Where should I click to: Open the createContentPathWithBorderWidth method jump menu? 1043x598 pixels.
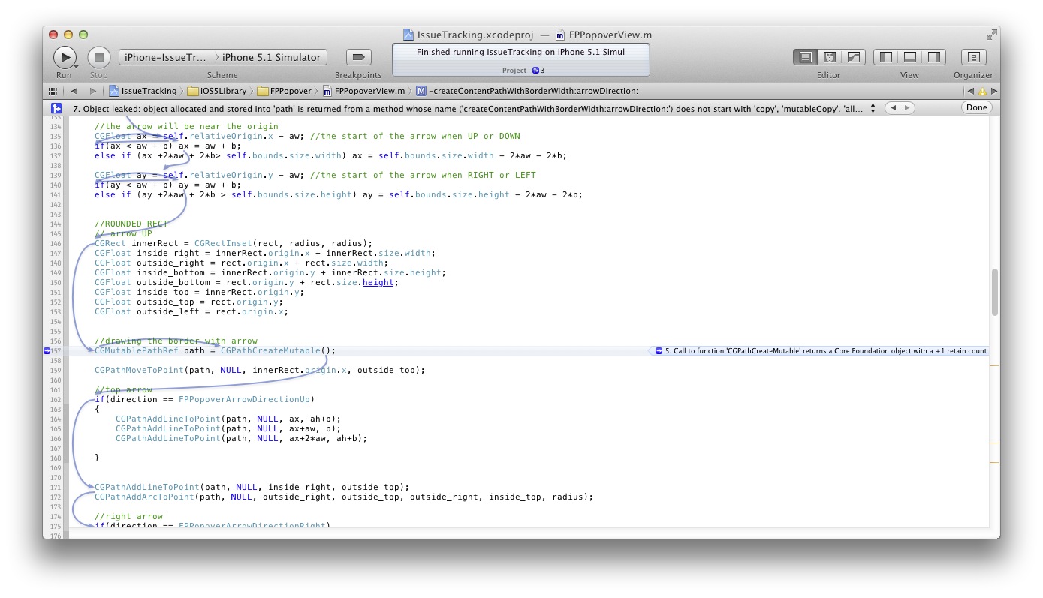click(x=526, y=91)
